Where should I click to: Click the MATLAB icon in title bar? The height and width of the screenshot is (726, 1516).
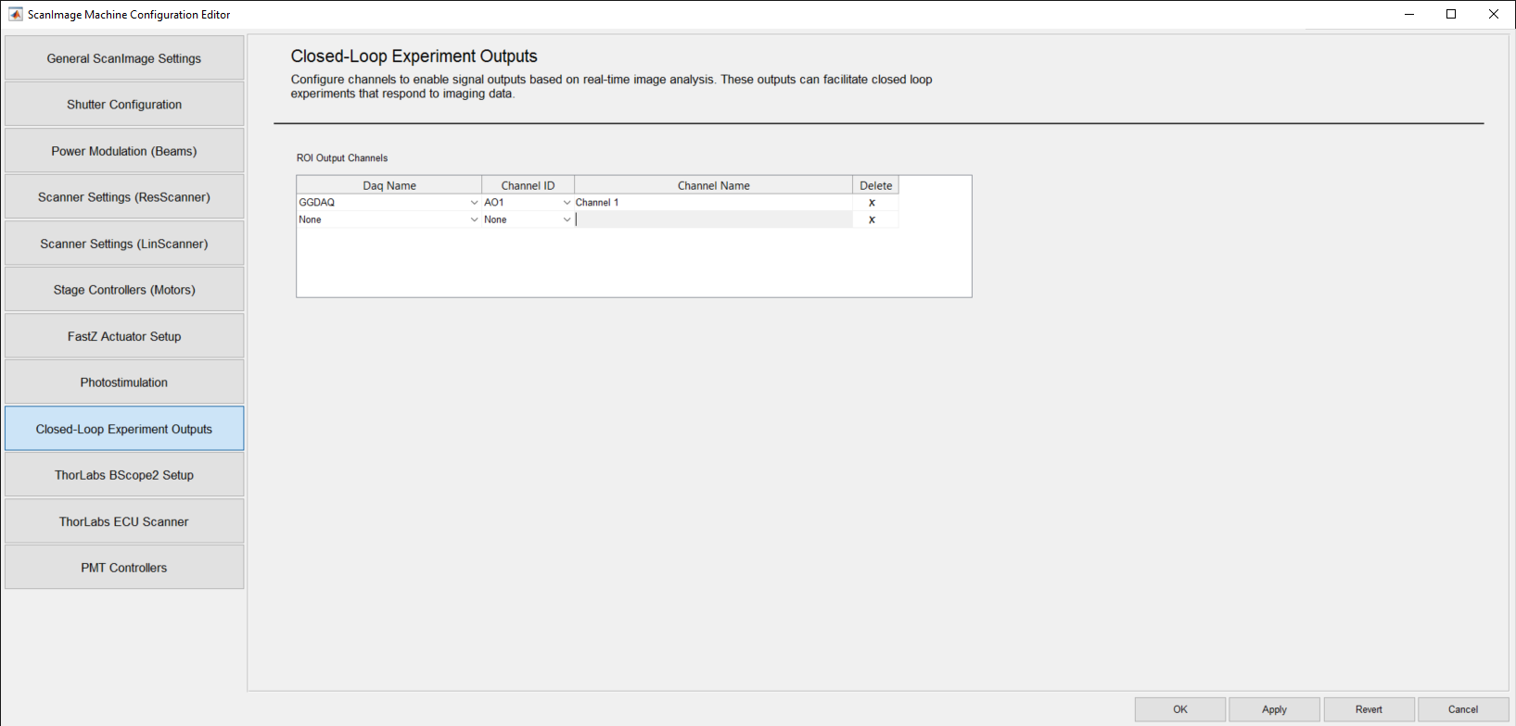pos(16,14)
